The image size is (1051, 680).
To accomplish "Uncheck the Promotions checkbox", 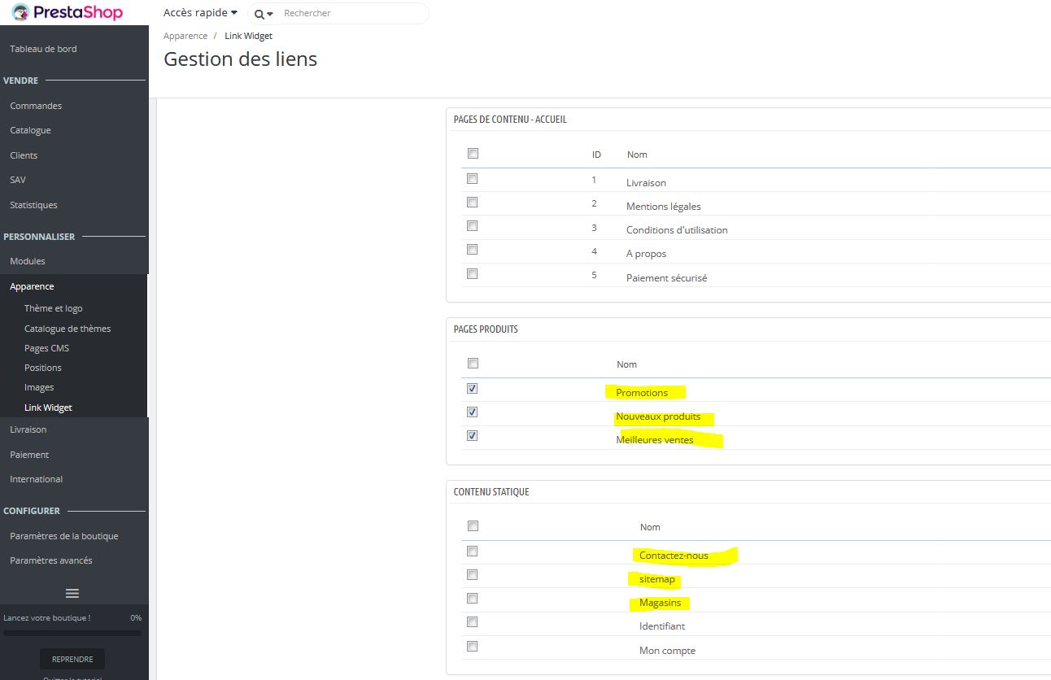I will (x=472, y=389).
